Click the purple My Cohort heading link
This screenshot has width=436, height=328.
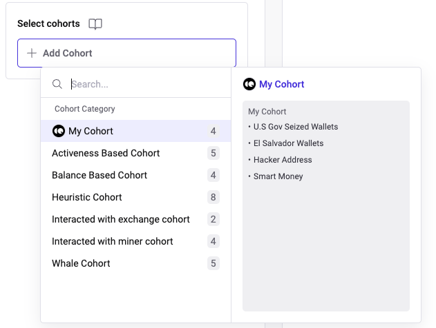pos(281,84)
